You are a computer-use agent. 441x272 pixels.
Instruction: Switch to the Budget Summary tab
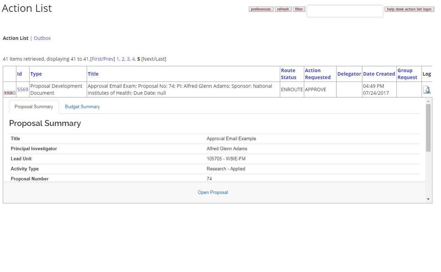point(82,107)
